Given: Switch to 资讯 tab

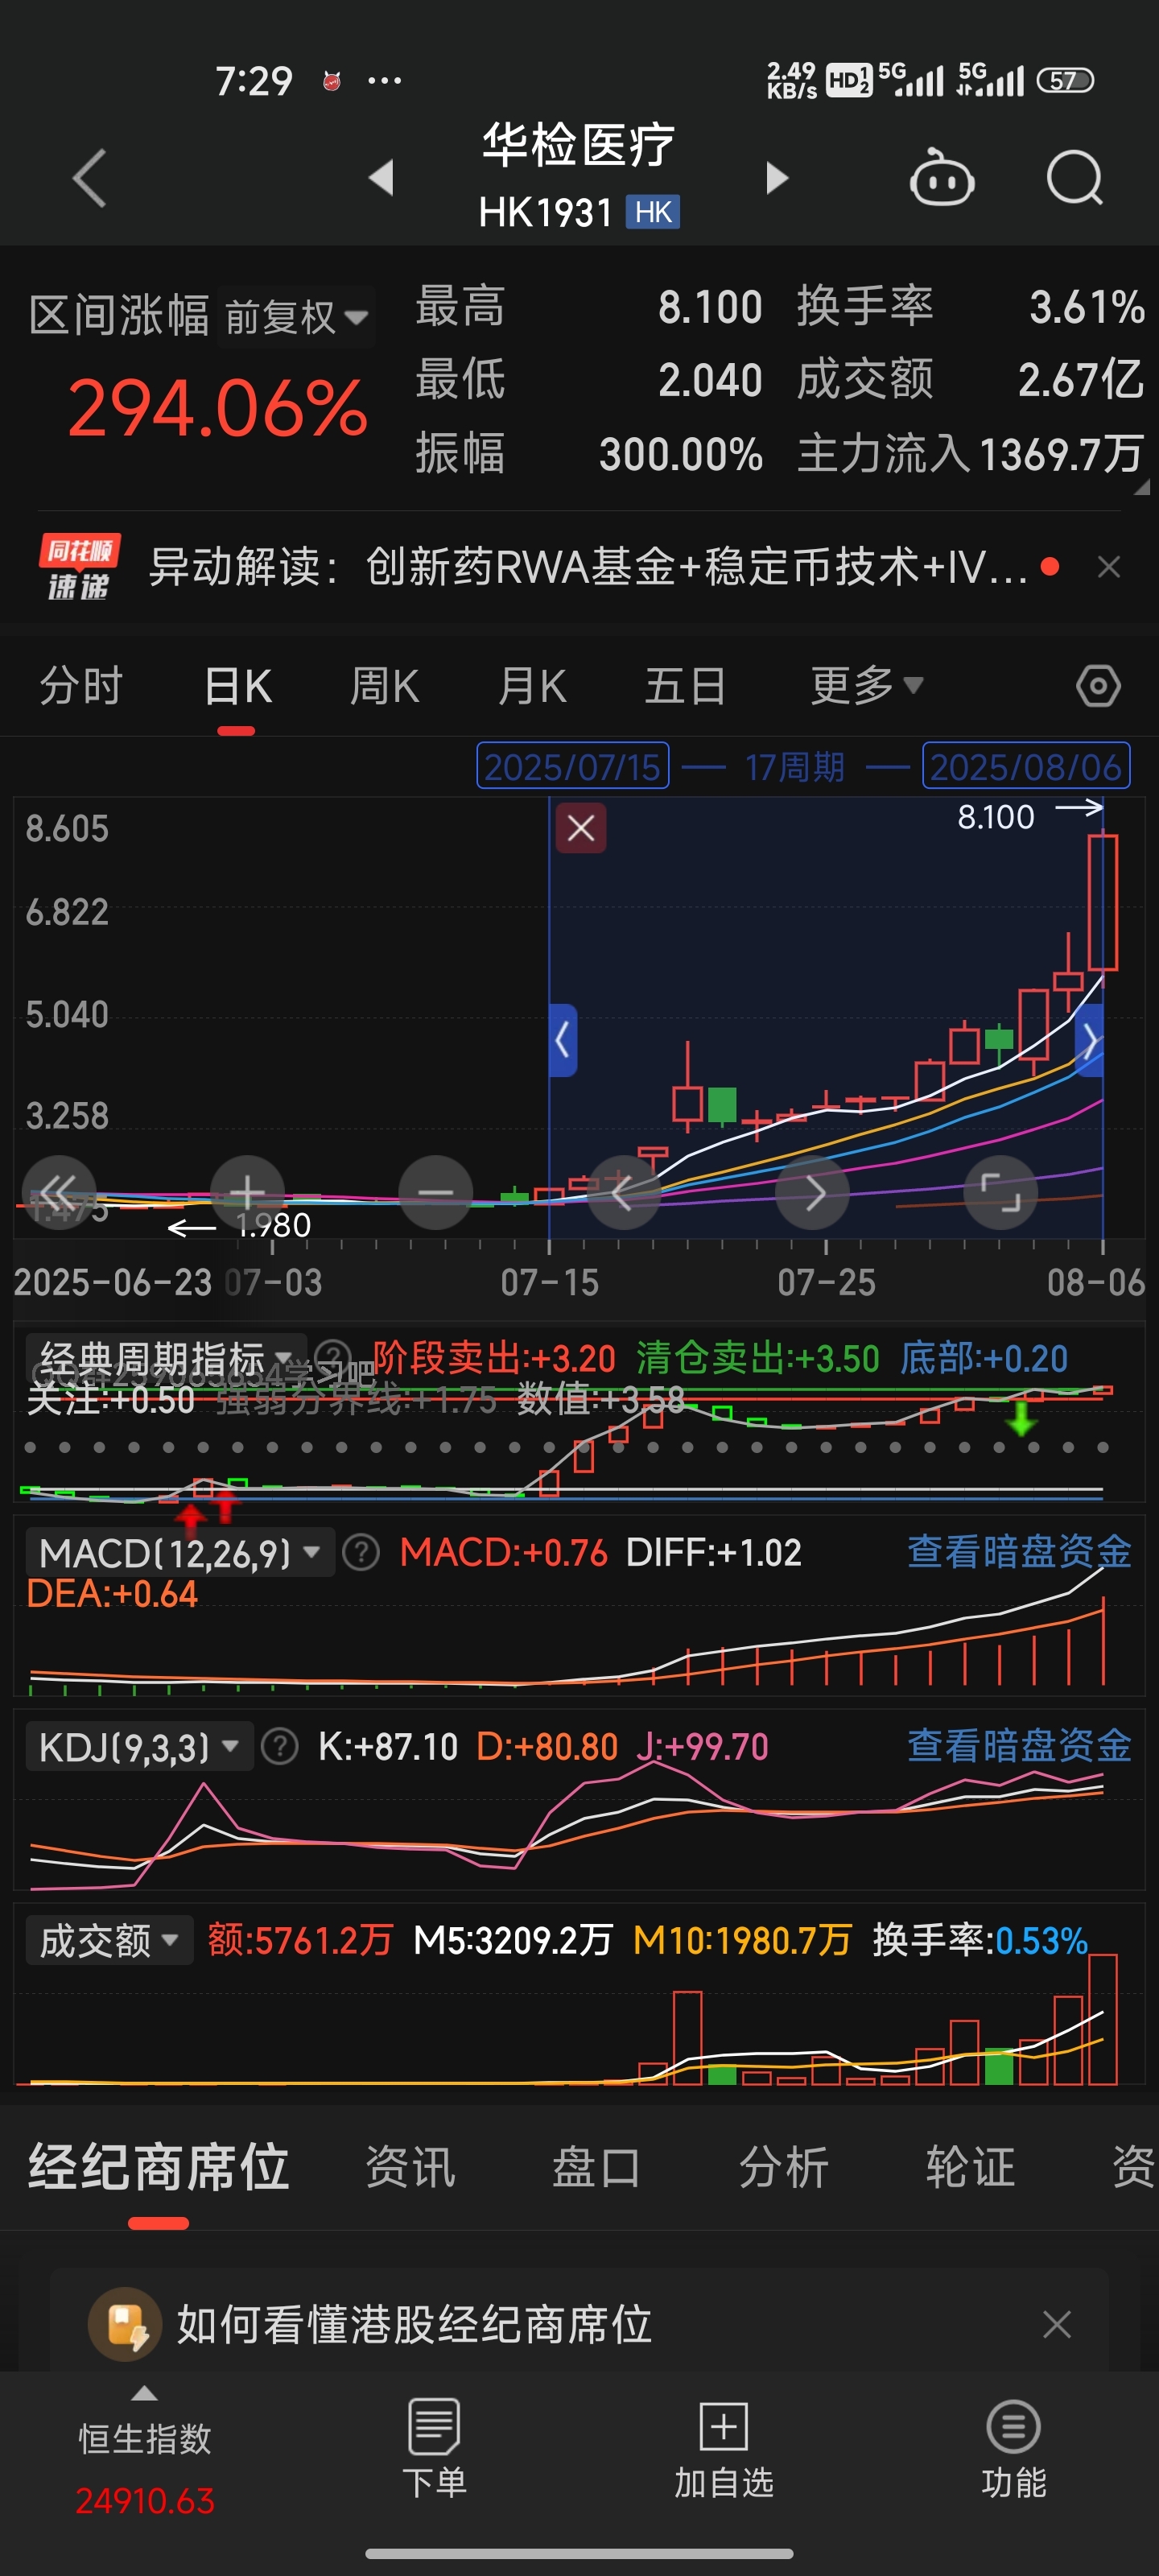Looking at the screenshot, I should 410,2167.
